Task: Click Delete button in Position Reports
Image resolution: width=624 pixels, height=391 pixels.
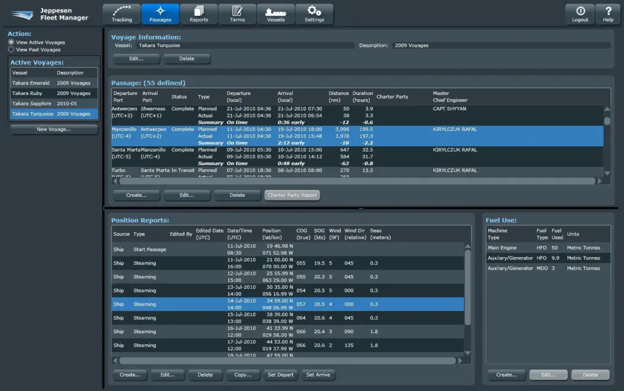Action: 205,375
